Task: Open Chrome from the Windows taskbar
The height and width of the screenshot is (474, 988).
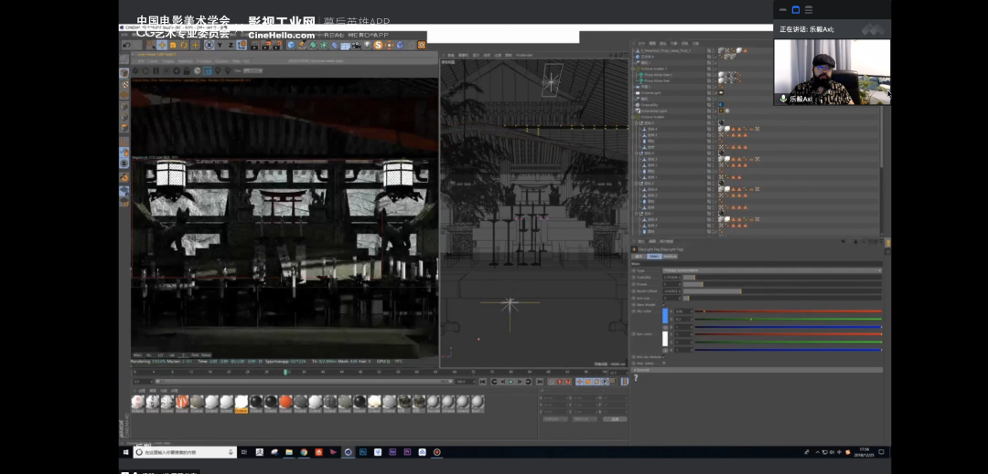Action: [304, 452]
